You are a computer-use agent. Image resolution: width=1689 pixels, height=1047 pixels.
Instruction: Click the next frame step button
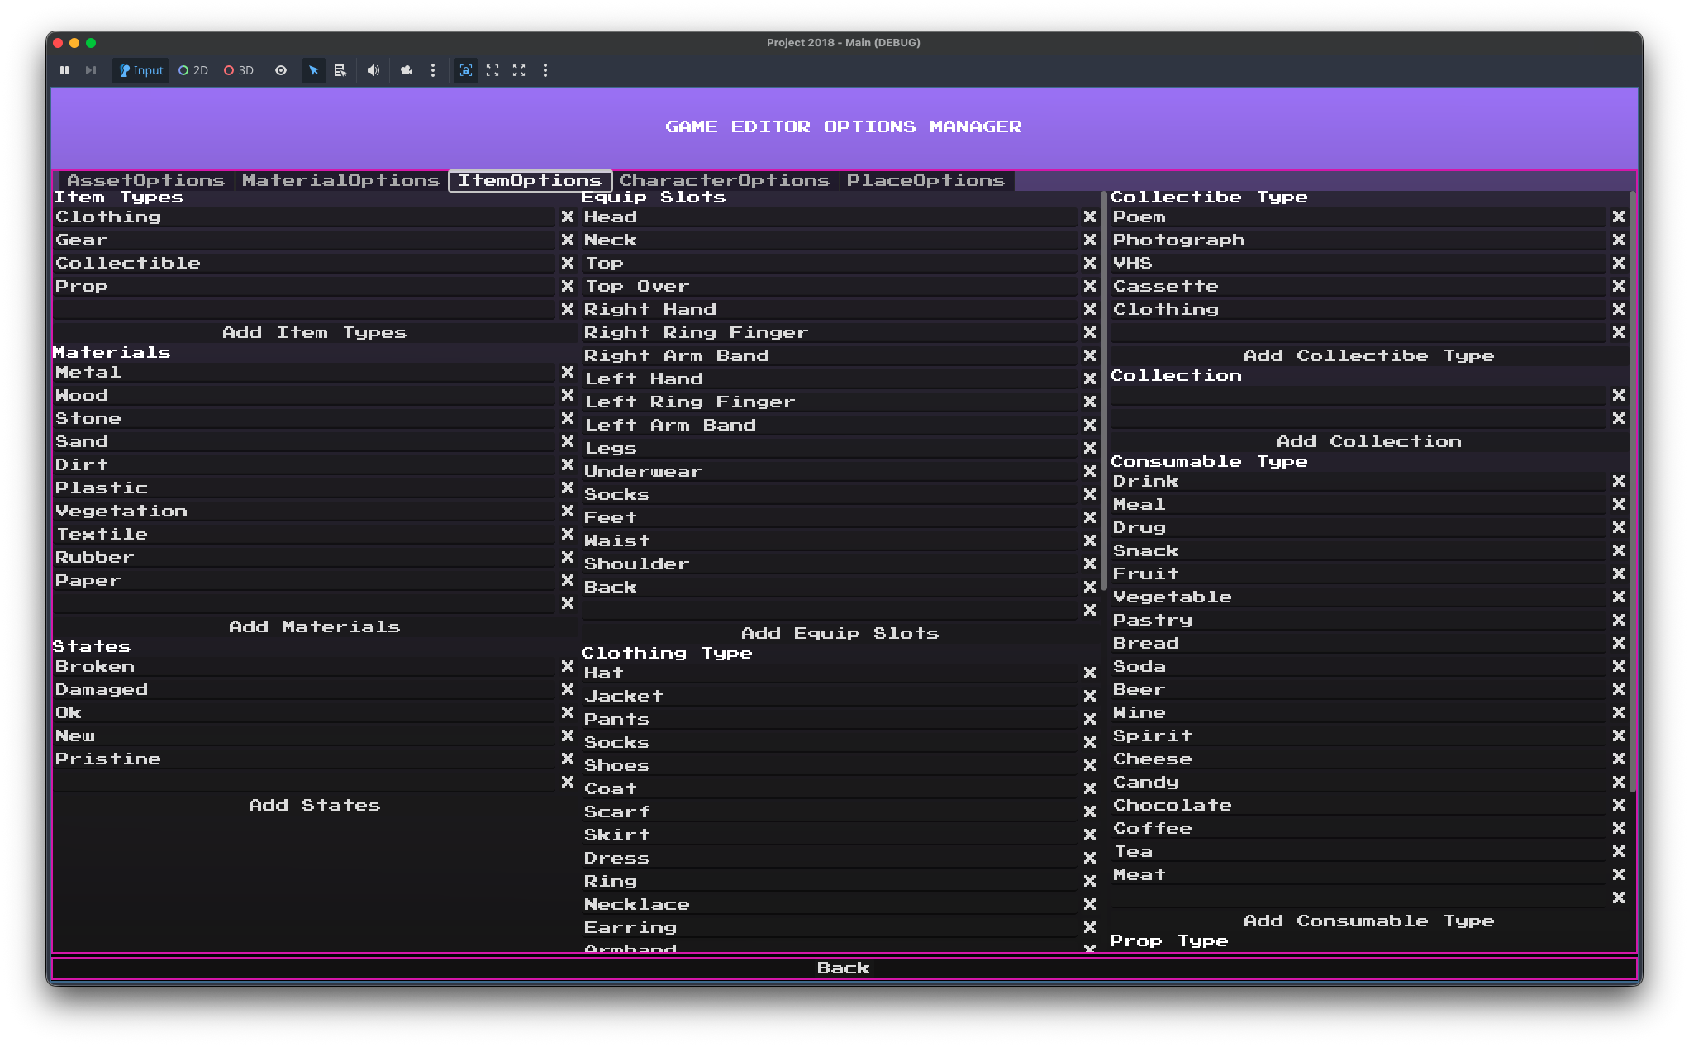point(91,70)
